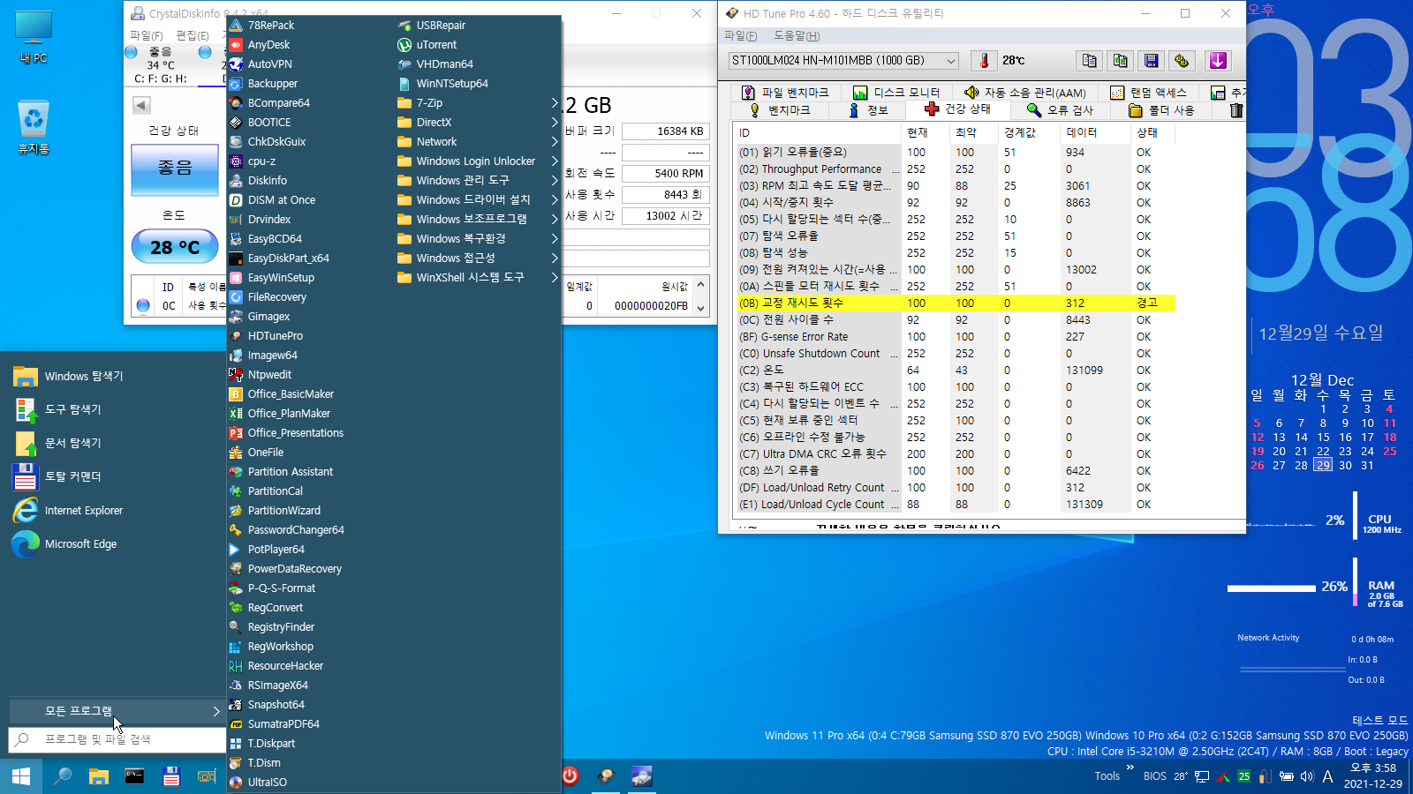Image resolution: width=1413 pixels, height=794 pixels.
Task: Click the temperature thermometer button in HD Tune
Action: point(984,61)
